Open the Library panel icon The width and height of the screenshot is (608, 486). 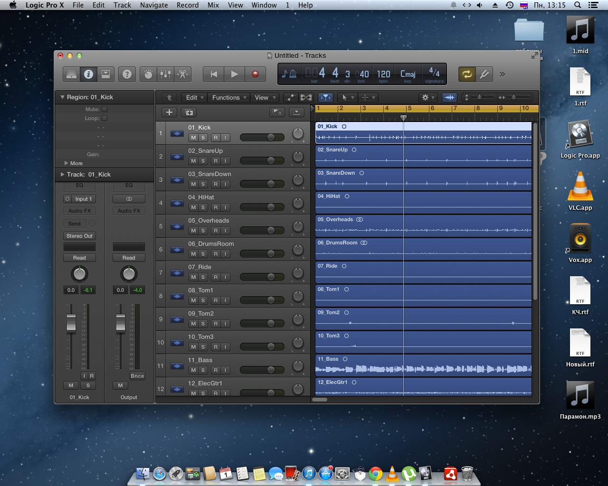click(x=71, y=74)
